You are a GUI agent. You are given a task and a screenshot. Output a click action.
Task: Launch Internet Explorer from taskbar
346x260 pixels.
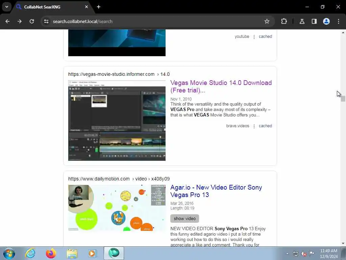(30, 253)
